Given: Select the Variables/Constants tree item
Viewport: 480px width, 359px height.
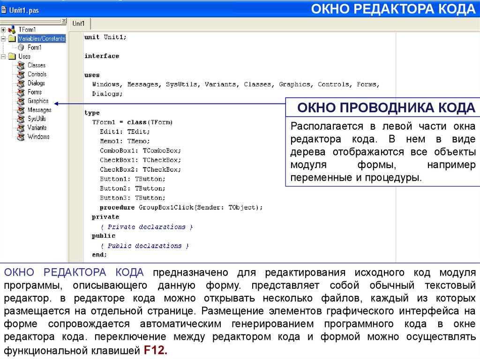Looking at the screenshot, I should [x=41, y=38].
